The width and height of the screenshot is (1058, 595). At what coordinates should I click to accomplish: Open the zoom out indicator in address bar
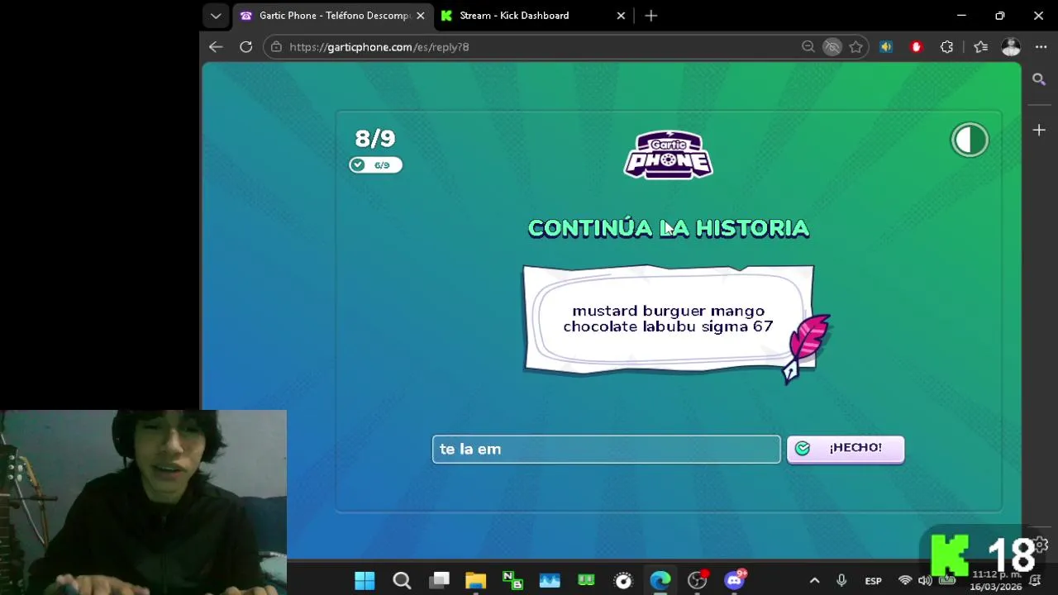click(x=808, y=47)
